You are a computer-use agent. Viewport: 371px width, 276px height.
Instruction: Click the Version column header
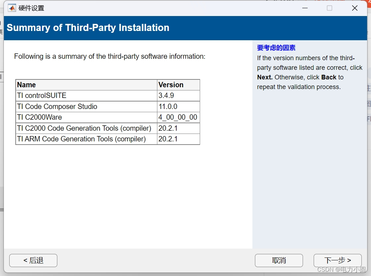(179, 85)
